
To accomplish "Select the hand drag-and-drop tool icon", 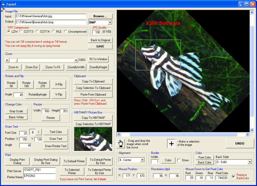I will (120, 143).
